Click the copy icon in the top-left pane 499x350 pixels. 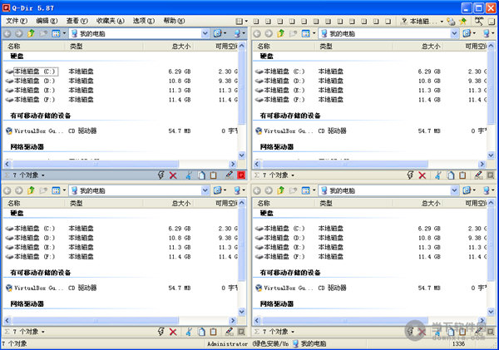[201, 175]
